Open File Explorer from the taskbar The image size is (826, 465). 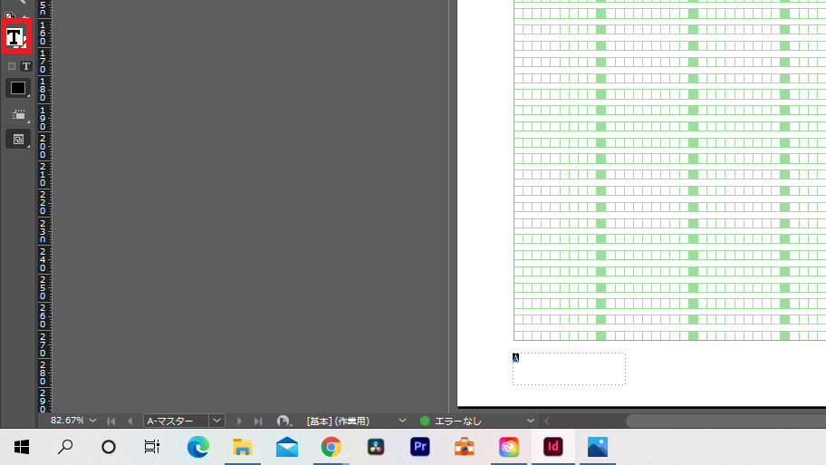[x=243, y=447]
